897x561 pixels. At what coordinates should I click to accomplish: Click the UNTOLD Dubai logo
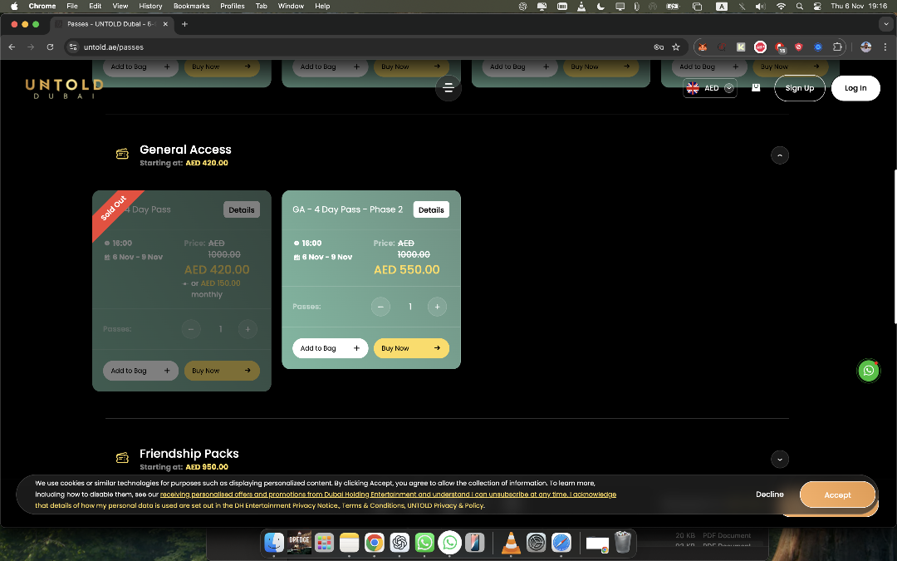click(64, 88)
